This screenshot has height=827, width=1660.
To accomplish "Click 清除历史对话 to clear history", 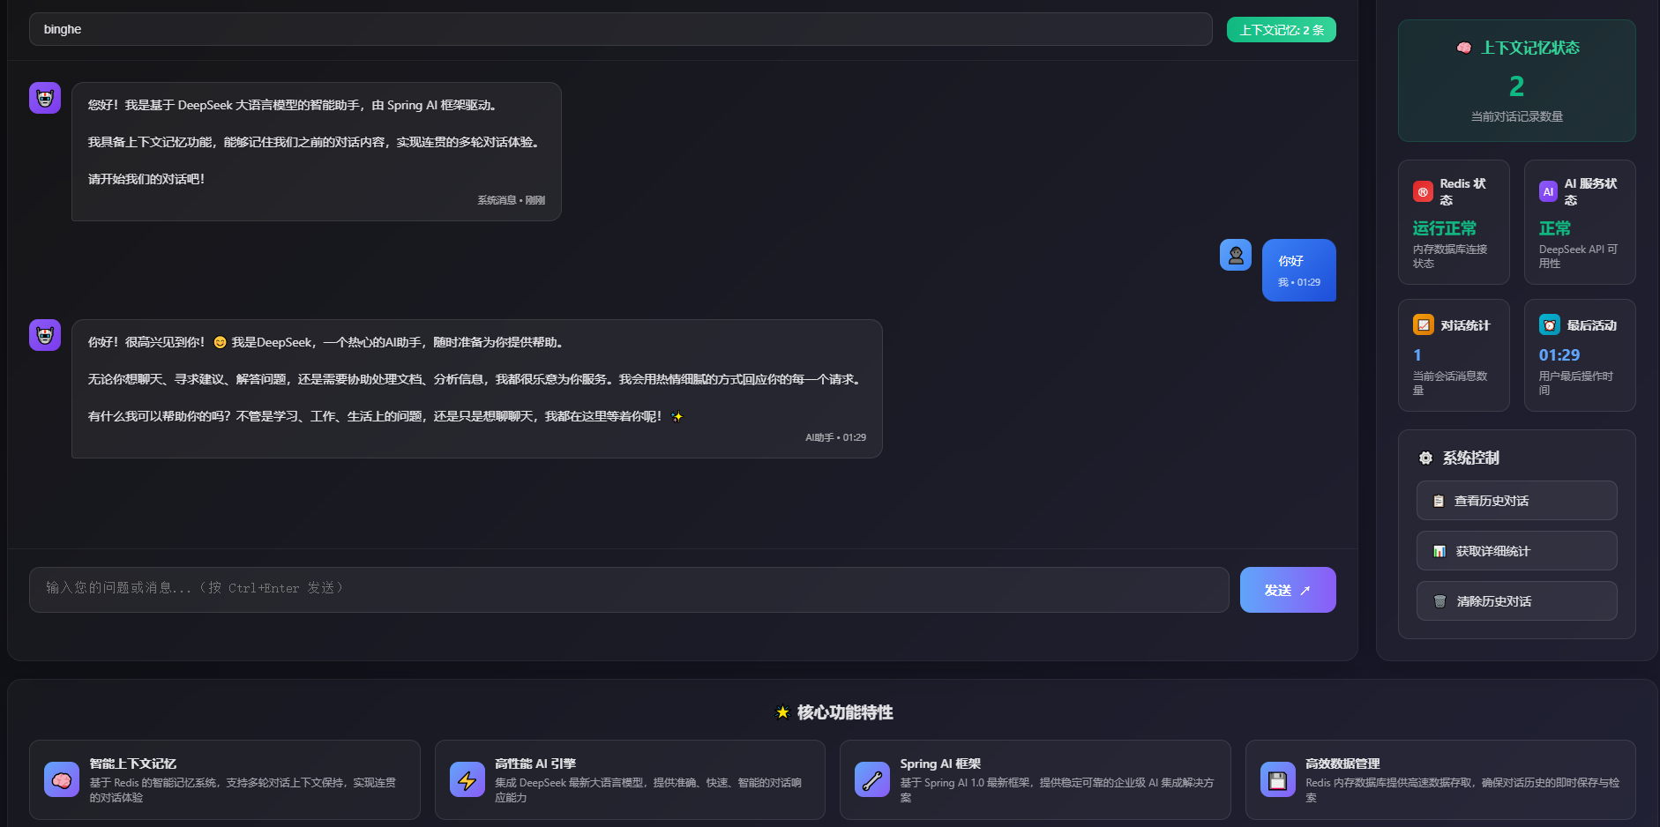I will point(1517,601).
